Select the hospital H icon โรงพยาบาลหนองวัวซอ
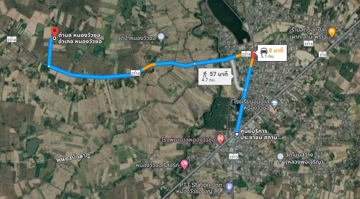The height and width of the screenshot is (199, 360). point(220,139)
